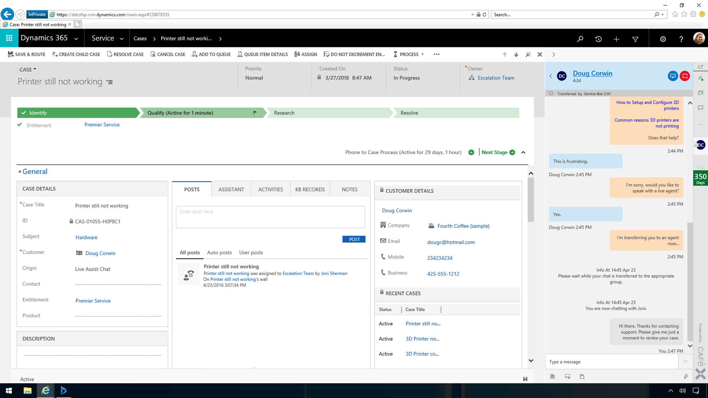This screenshot has height=398, width=708.
Task: Open more commands ellipsis menu
Action: [436, 54]
